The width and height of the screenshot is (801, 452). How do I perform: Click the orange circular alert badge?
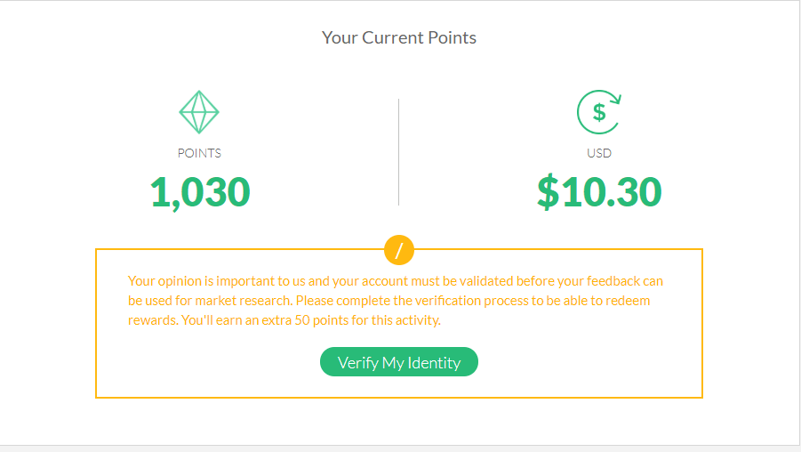pyautogui.click(x=399, y=250)
